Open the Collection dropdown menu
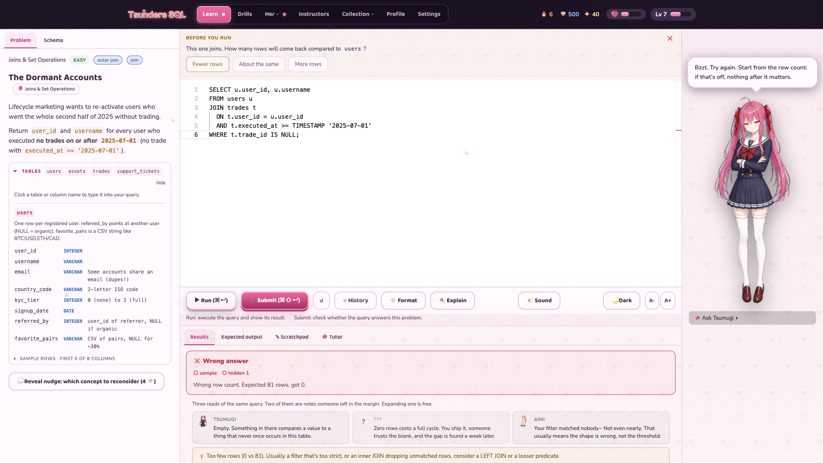Image resolution: width=823 pixels, height=463 pixels. [x=358, y=14]
